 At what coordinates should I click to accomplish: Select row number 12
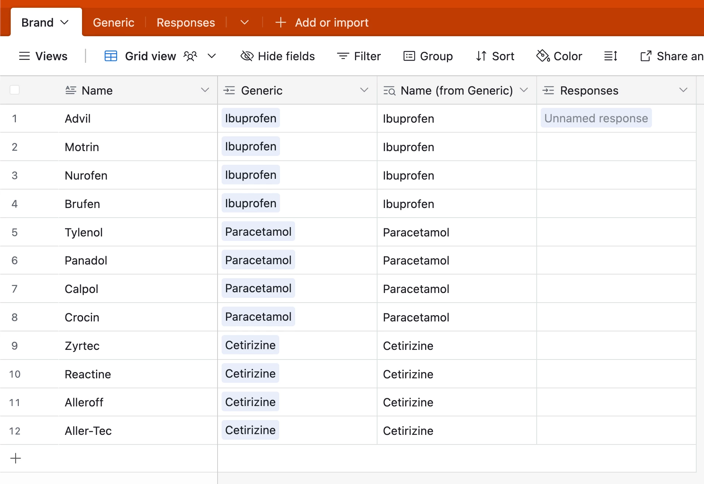[x=15, y=431]
